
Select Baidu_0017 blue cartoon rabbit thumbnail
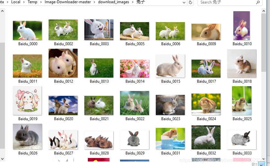tap(206, 69)
